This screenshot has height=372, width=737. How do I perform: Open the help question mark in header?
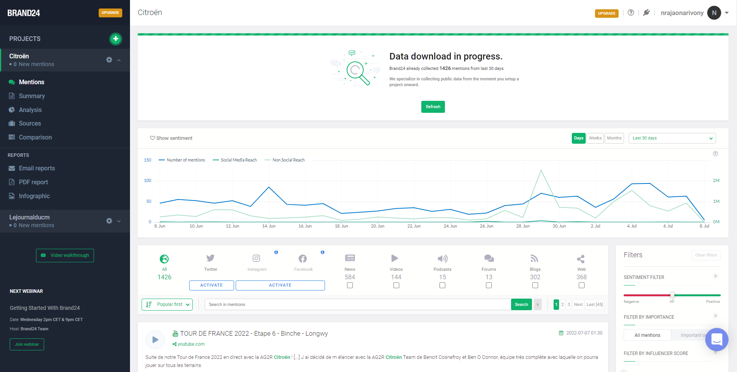(631, 12)
